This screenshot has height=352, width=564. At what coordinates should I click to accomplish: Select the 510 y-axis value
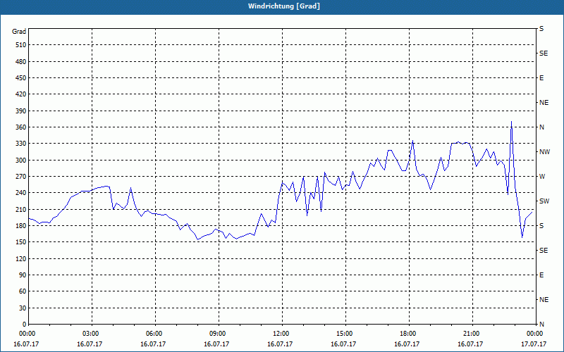click(21, 45)
